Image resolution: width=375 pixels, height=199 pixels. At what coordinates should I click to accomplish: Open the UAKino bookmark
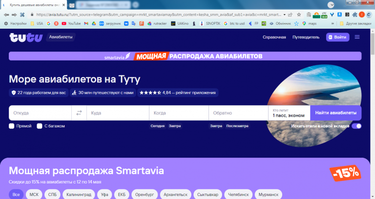(180, 23)
